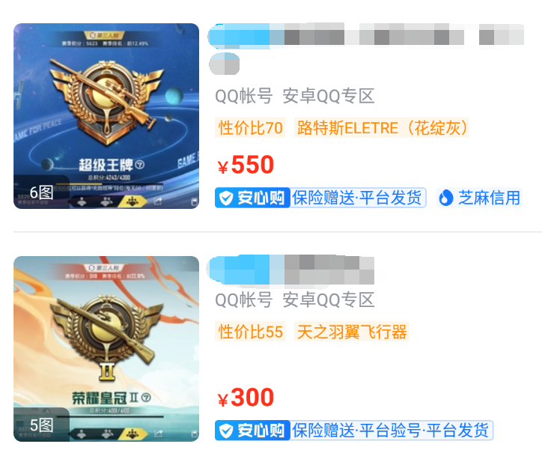Click the 芝麻信用 credit badge

pyautogui.click(x=479, y=198)
